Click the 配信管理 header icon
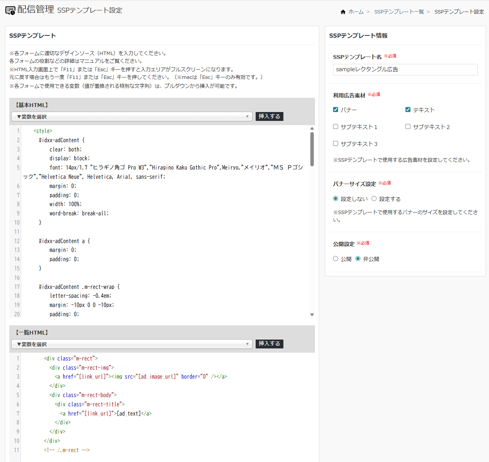 click(x=10, y=10)
